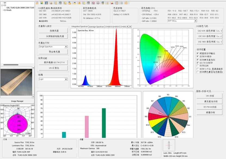Enable the 打印比例 checkbox

198,66
